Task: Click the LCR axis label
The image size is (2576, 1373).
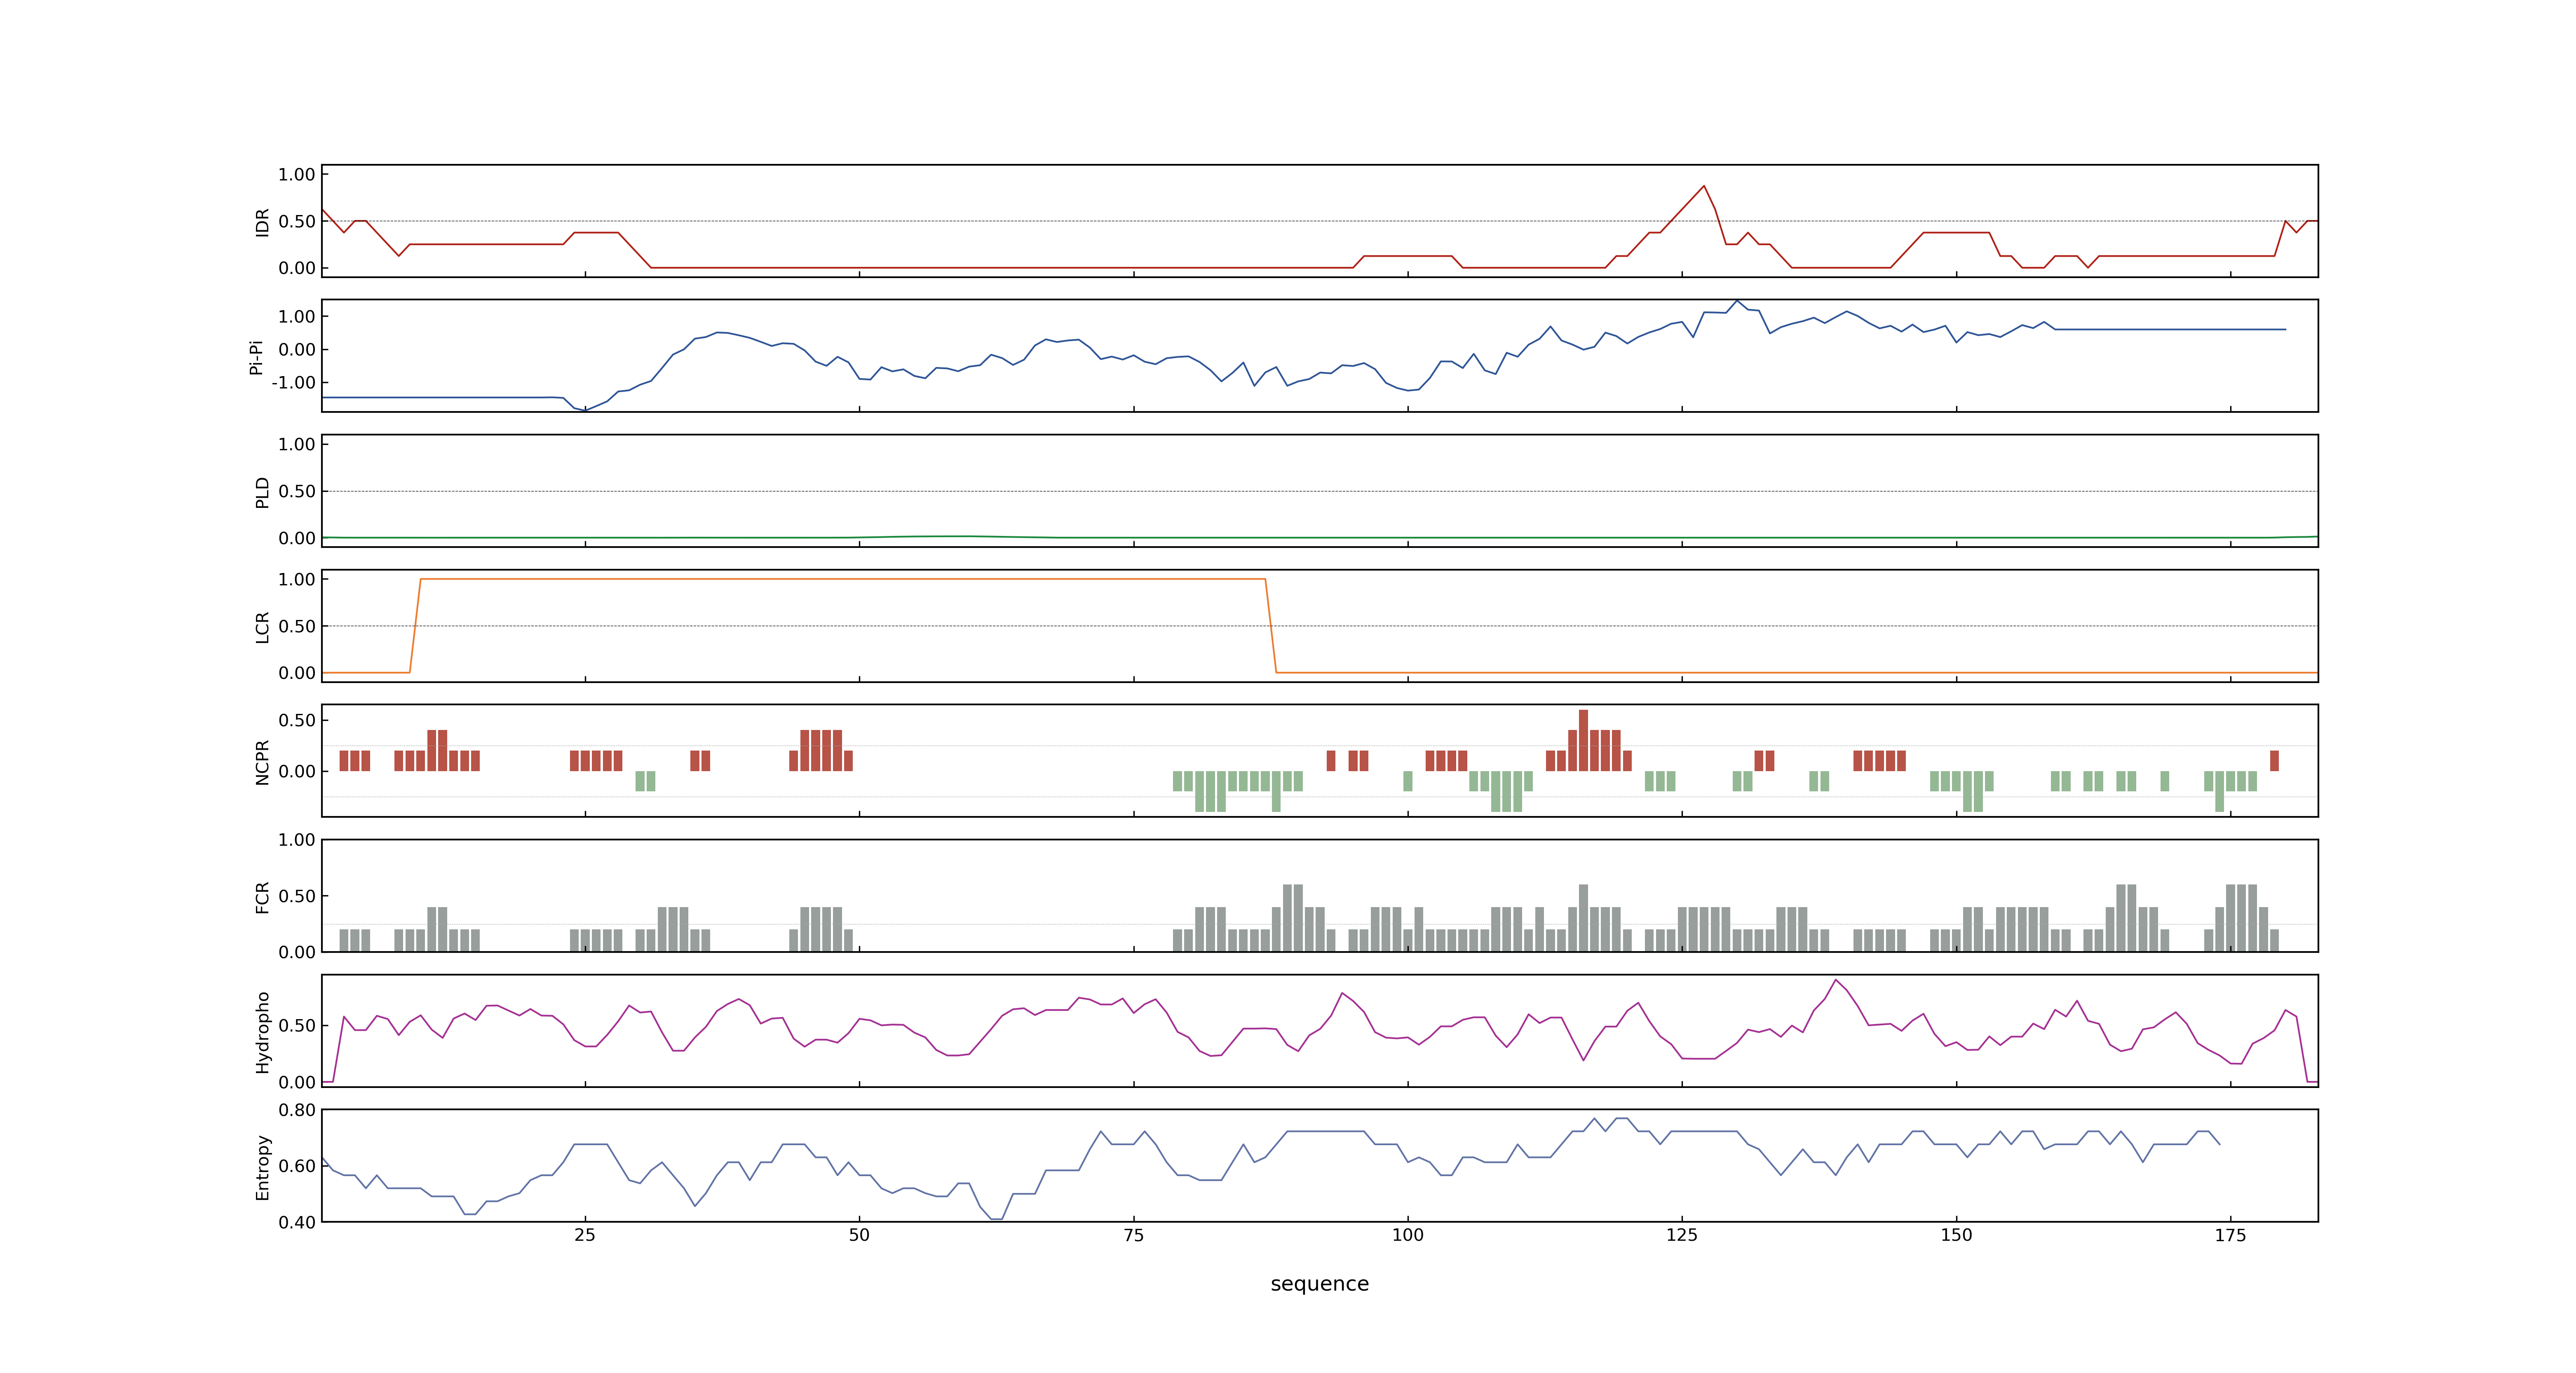Action: click(x=262, y=627)
